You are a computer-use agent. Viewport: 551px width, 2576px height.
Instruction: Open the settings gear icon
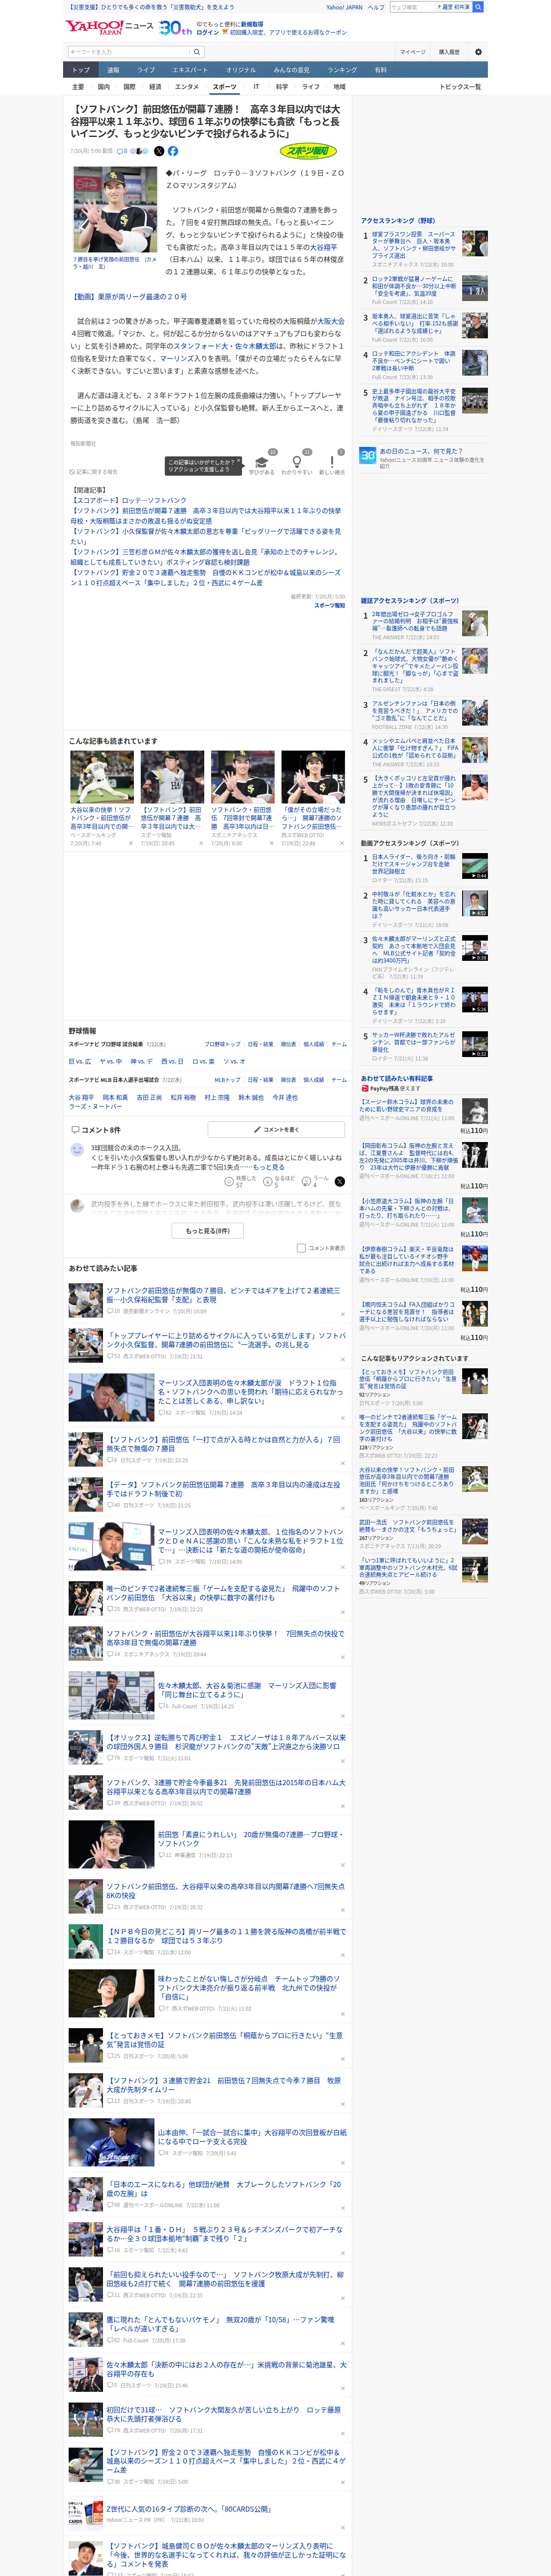click(x=478, y=52)
